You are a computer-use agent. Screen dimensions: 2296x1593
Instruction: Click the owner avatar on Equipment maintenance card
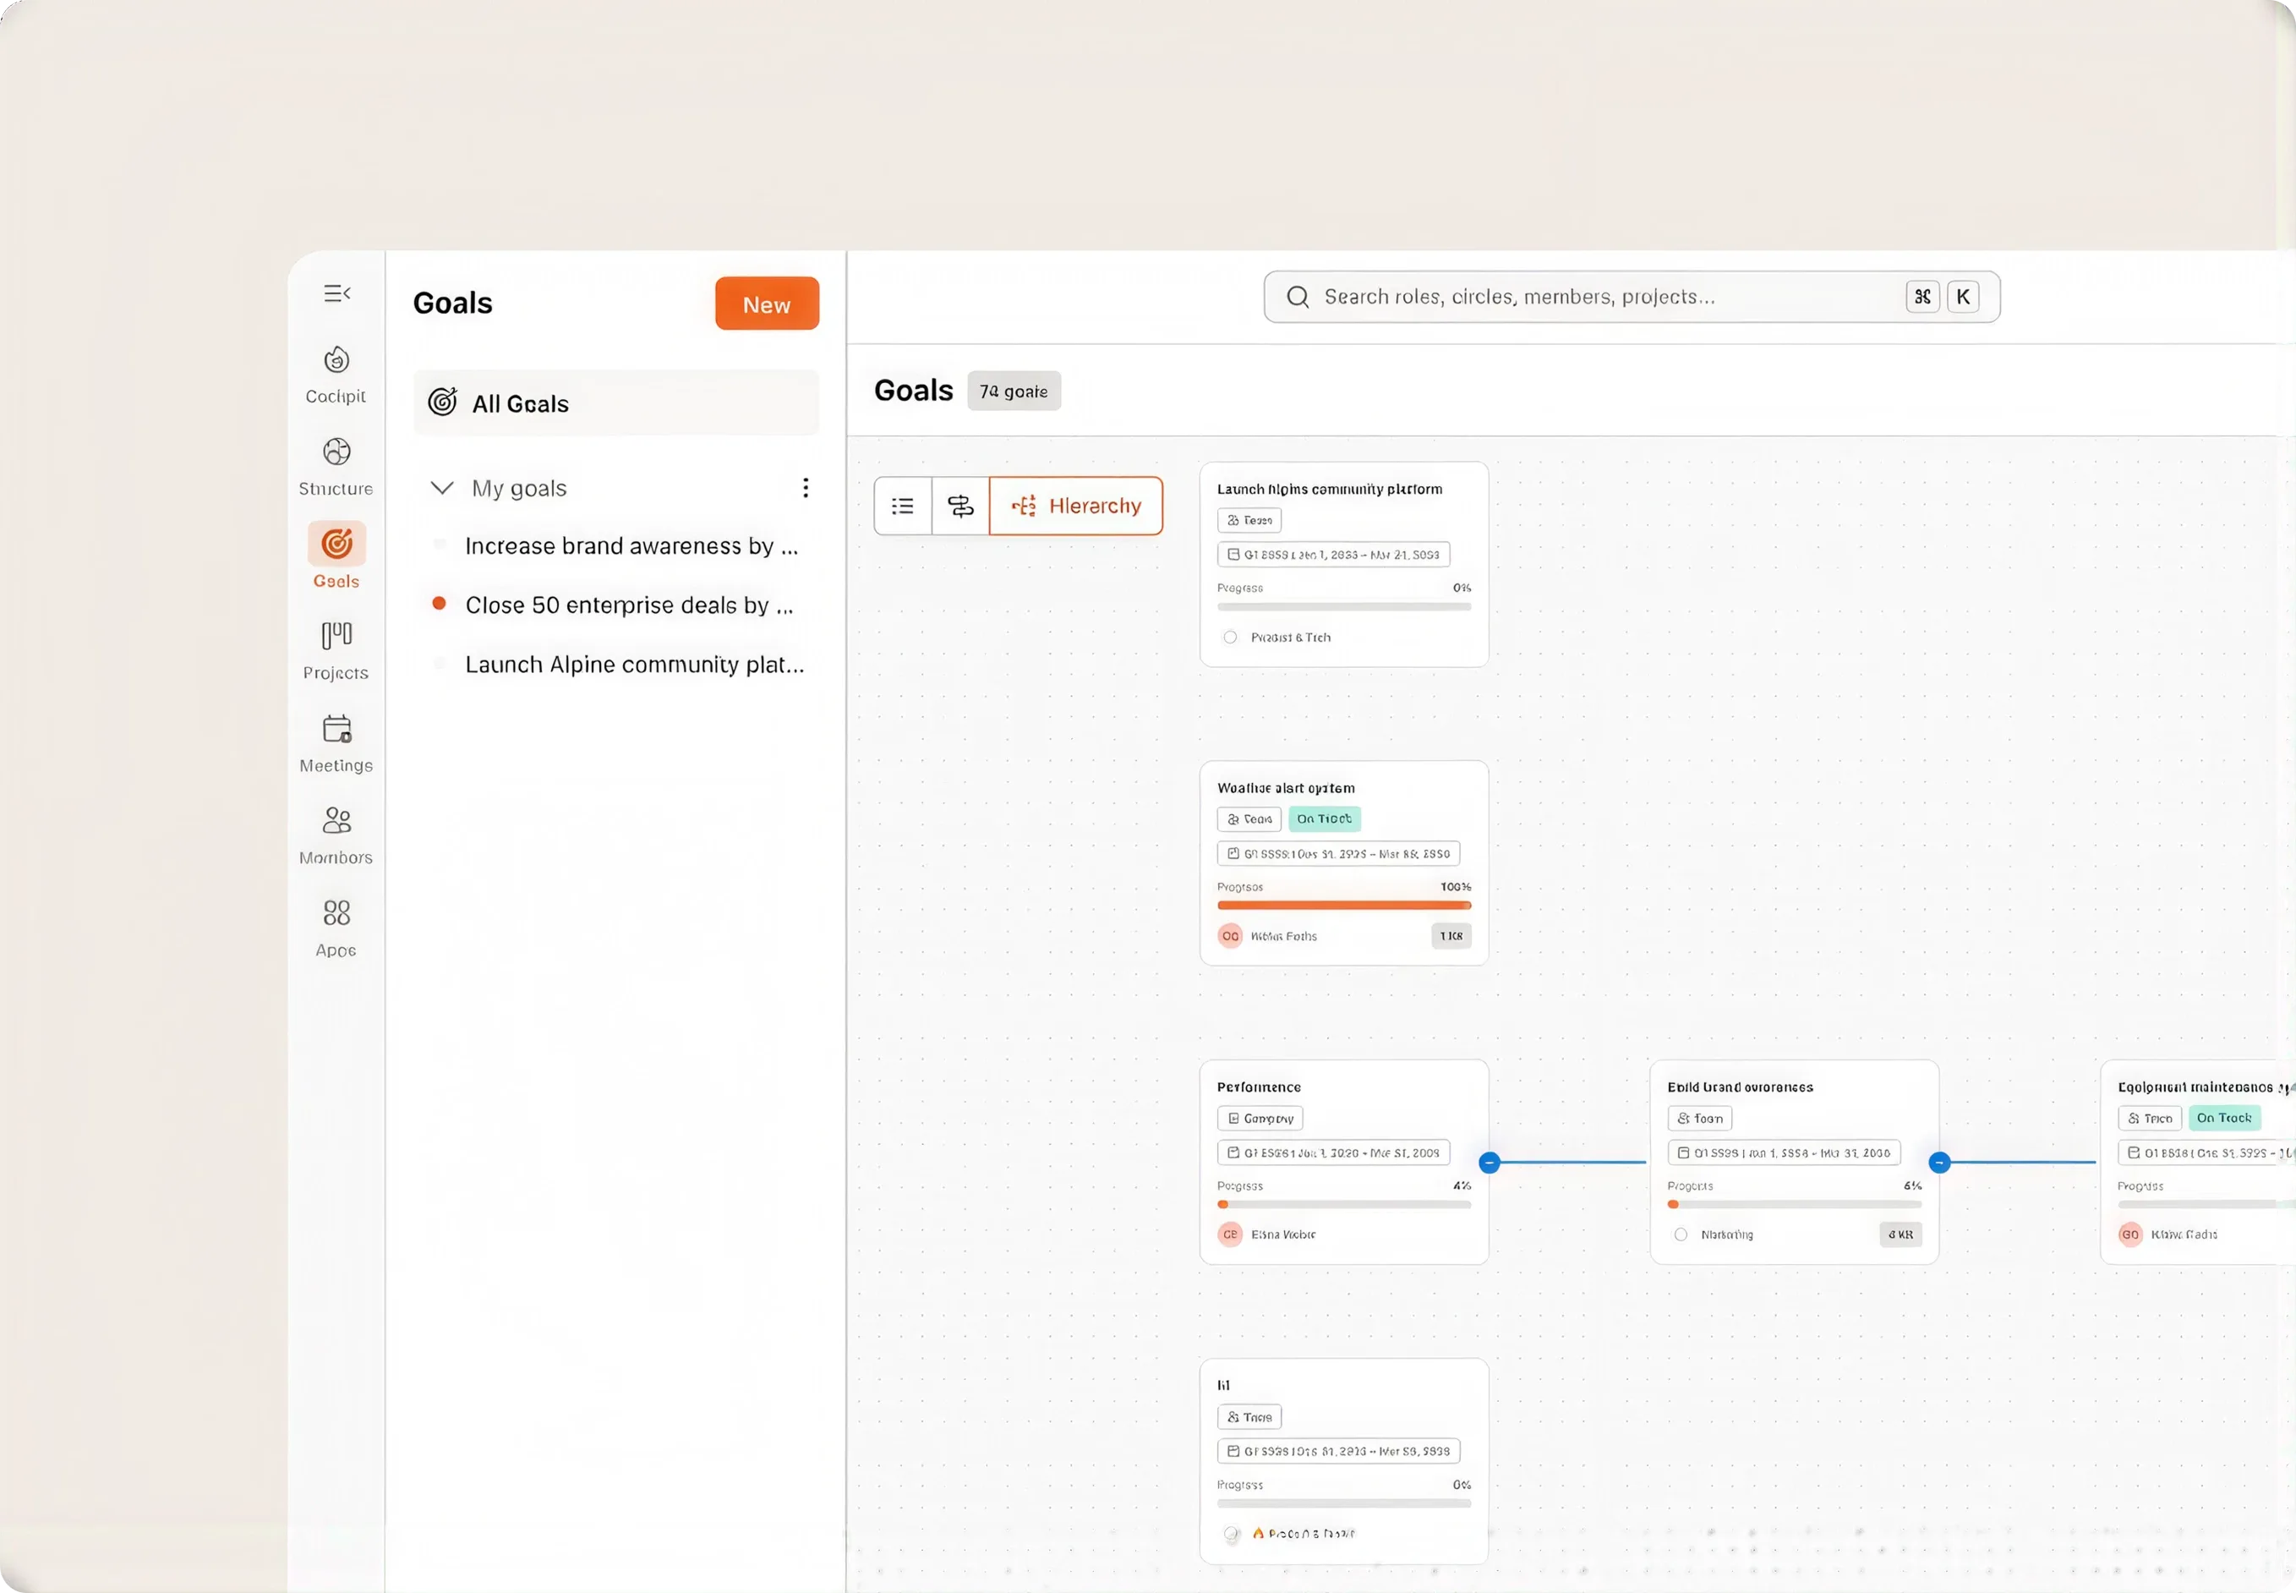(2130, 1234)
